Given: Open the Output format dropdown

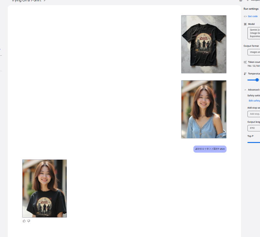Looking at the screenshot, I should [254, 52].
